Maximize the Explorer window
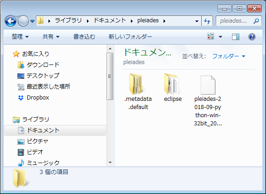This screenshot has height=194, width=266. coord(239,9)
